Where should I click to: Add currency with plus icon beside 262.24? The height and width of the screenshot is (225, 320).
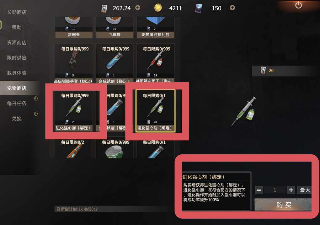coord(138,8)
